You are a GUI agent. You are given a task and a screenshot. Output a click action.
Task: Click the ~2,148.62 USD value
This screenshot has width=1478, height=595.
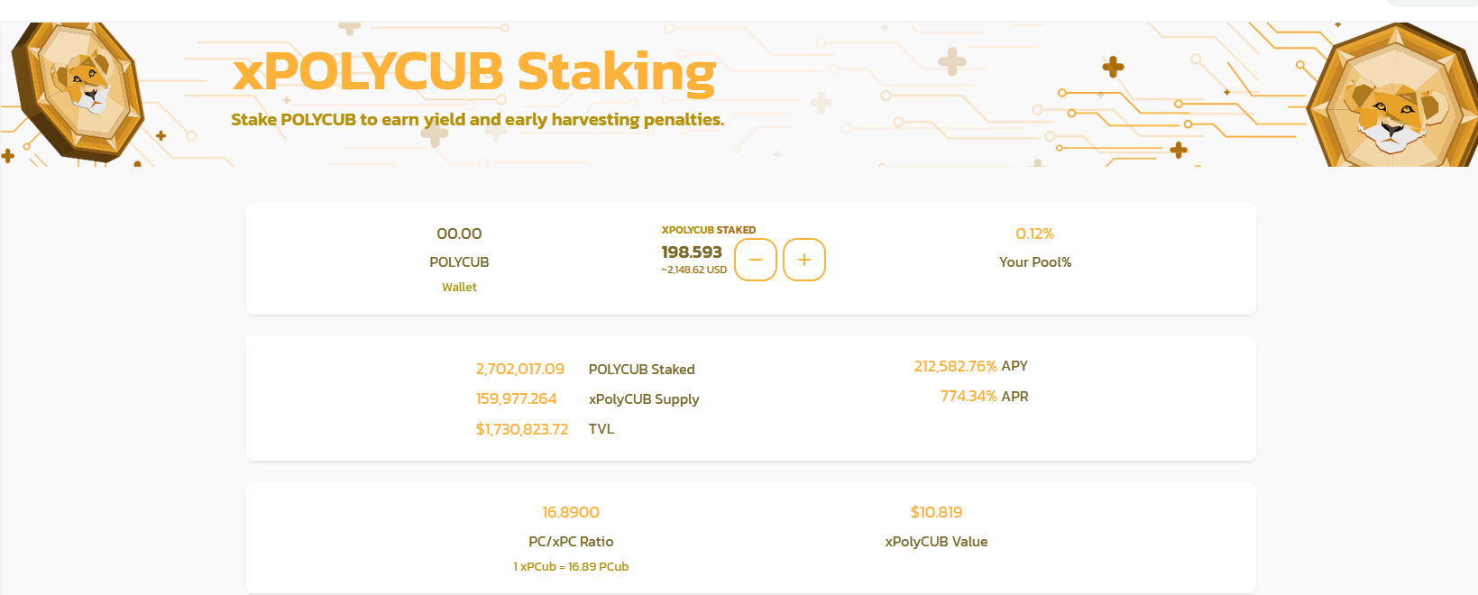coord(693,270)
